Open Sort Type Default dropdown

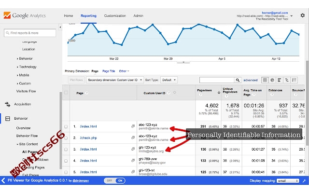click(x=169, y=80)
